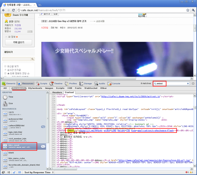Open the Elements panel

tap(9, 83)
